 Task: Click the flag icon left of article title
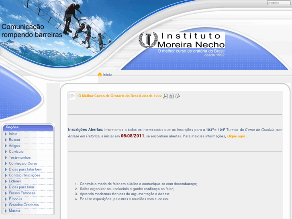click(72, 96)
